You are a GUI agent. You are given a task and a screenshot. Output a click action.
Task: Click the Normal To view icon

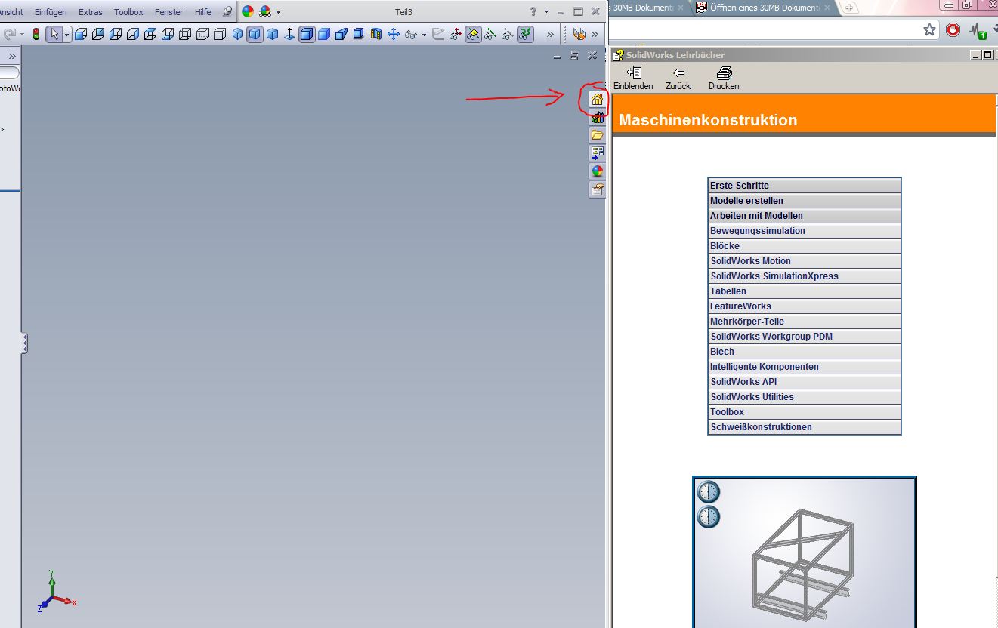tap(289, 34)
